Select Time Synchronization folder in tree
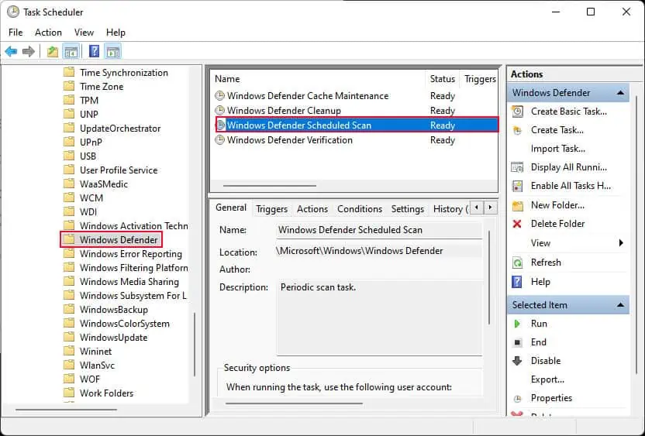 (124, 73)
